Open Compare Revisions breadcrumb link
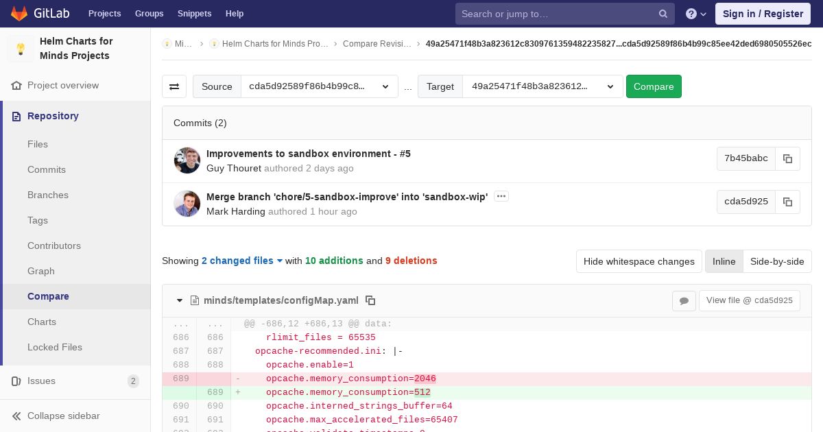Image resolution: width=823 pixels, height=432 pixels. (x=377, y=43)
